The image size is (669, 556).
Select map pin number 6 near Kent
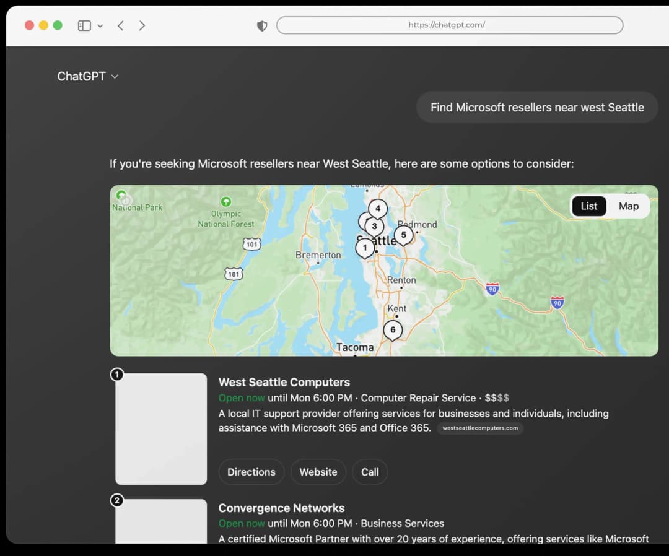tap(393, 329)
